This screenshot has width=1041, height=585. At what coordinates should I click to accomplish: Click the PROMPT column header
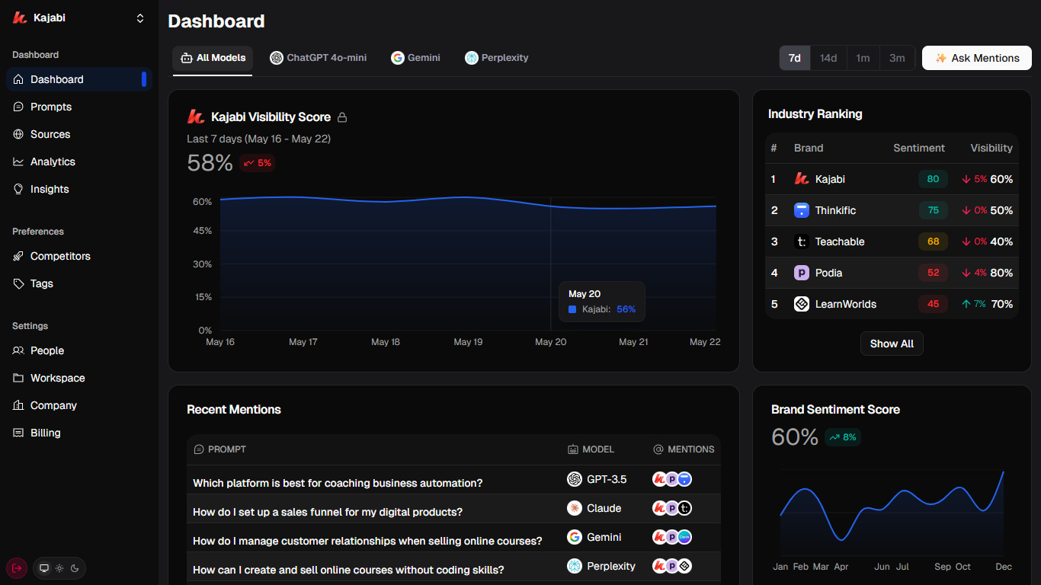pos(220,449)
